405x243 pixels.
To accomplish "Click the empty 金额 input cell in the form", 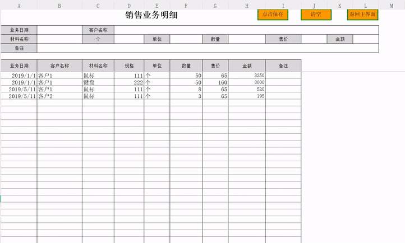I will [x=366, y=39].
